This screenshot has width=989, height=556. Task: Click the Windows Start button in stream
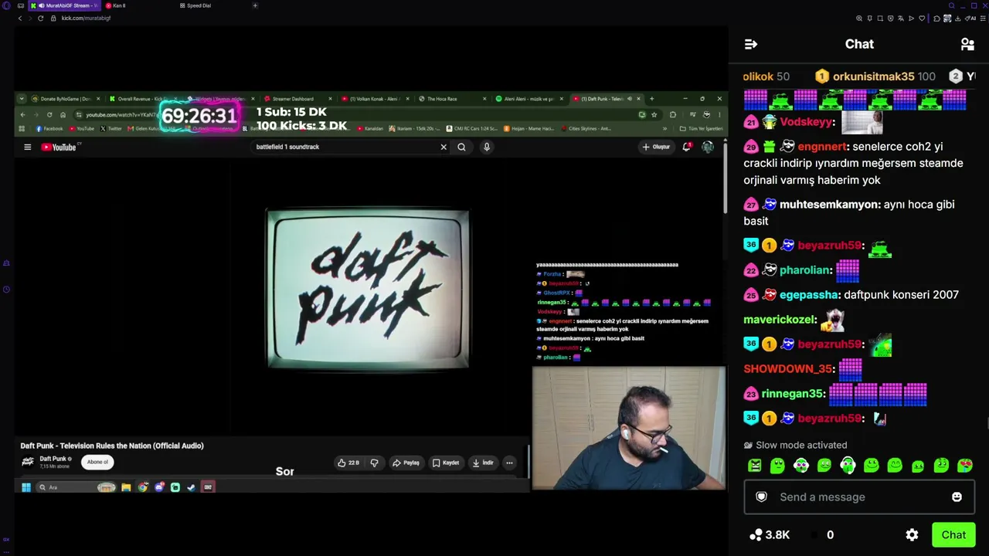pyautogui.click(x=26, y=487)
